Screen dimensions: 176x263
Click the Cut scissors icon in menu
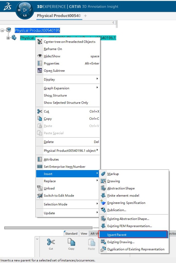(40, 111)
